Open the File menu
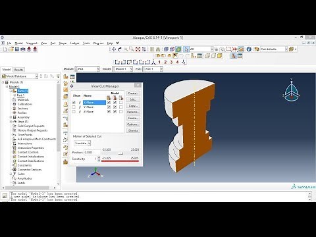 point(9,43)
